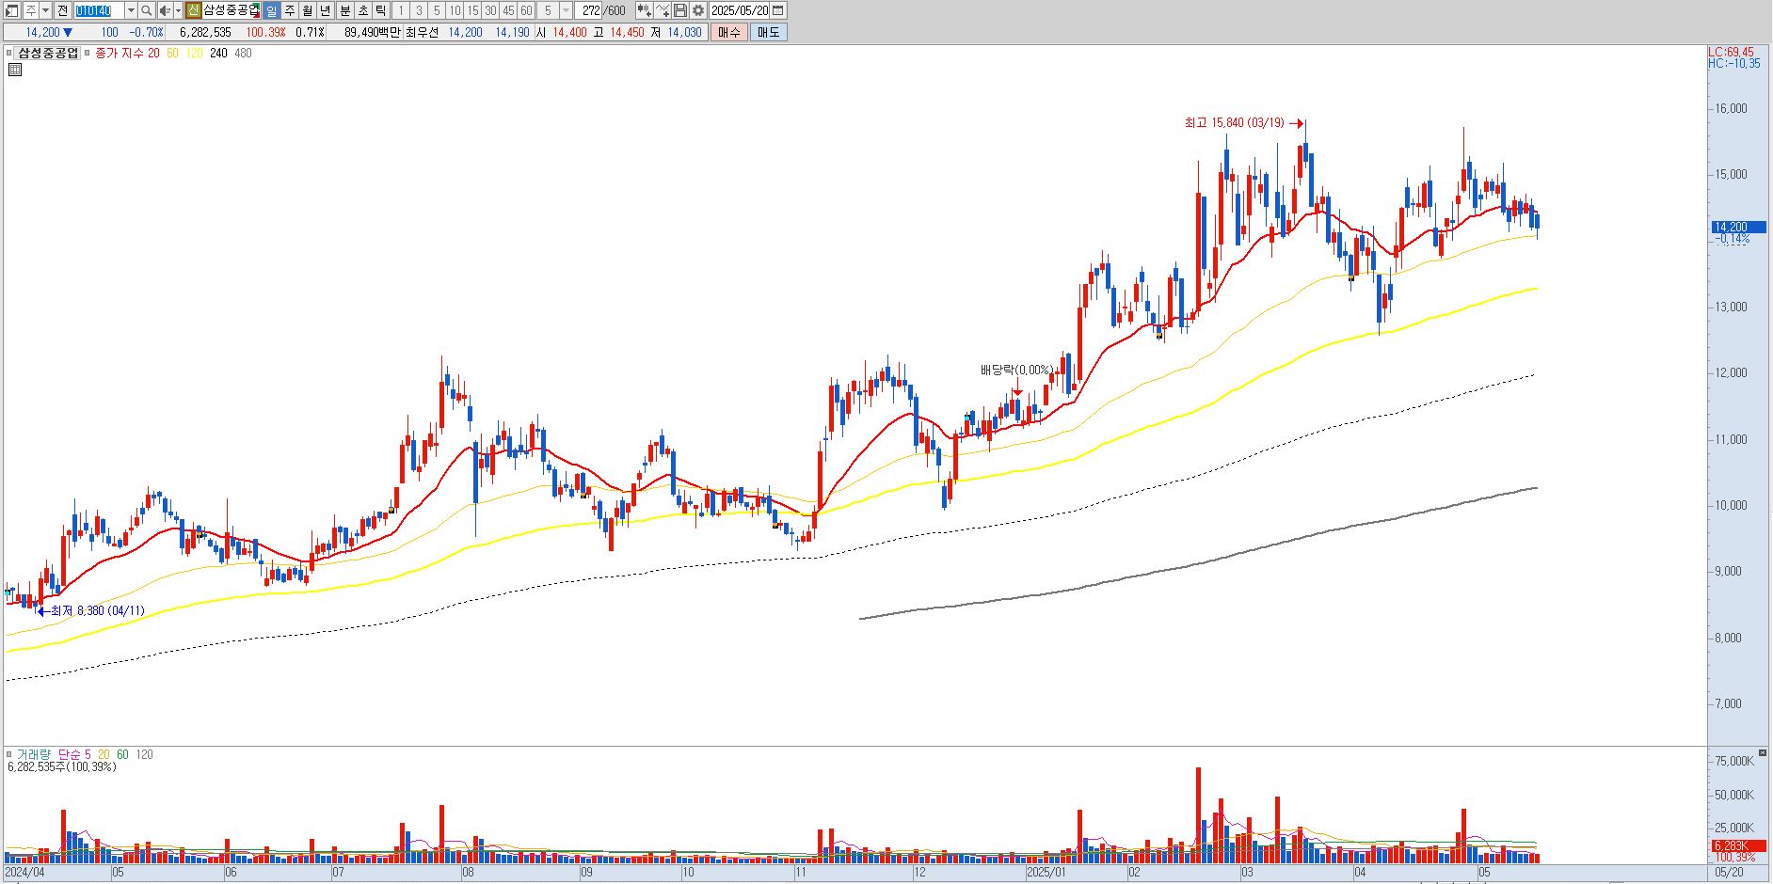Select the 15 interval tab
This screenshot has width=1773, height=884.
472,10
